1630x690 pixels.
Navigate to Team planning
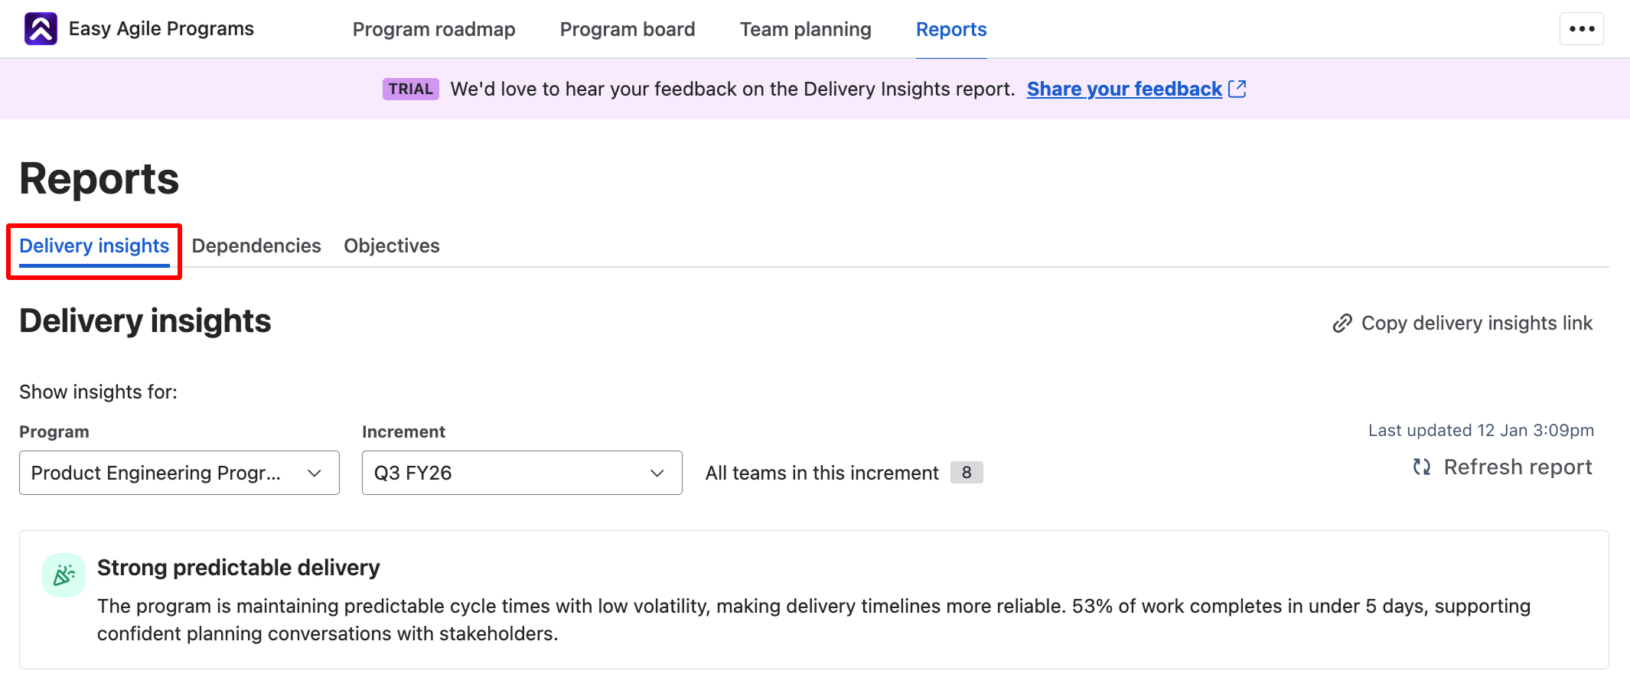click(x=805, y=29)
